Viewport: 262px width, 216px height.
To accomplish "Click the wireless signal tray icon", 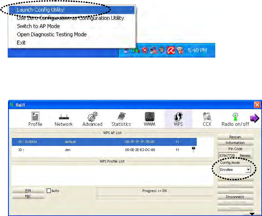I will [180, 50].
